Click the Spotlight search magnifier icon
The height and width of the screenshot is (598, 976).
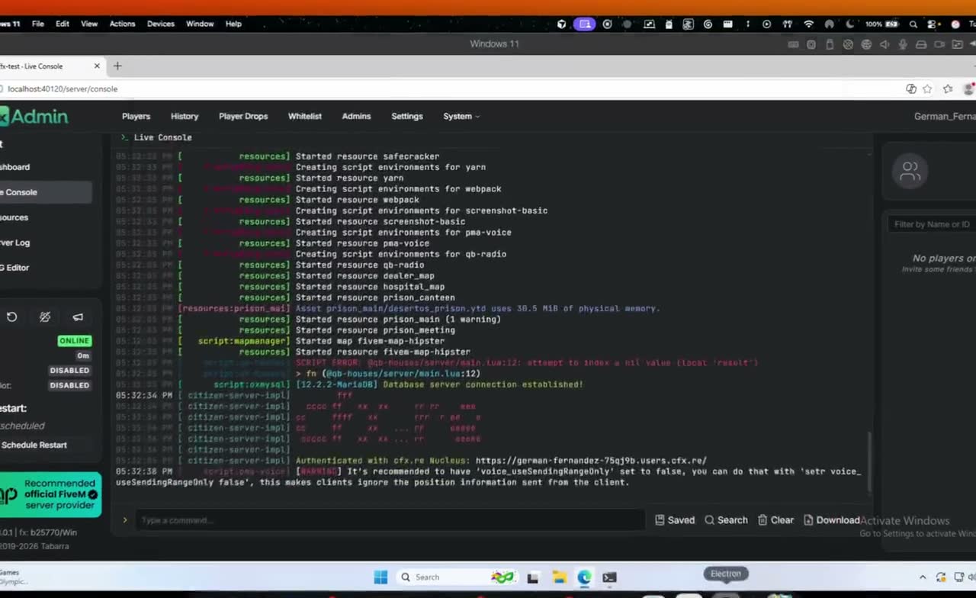[913, 24]
